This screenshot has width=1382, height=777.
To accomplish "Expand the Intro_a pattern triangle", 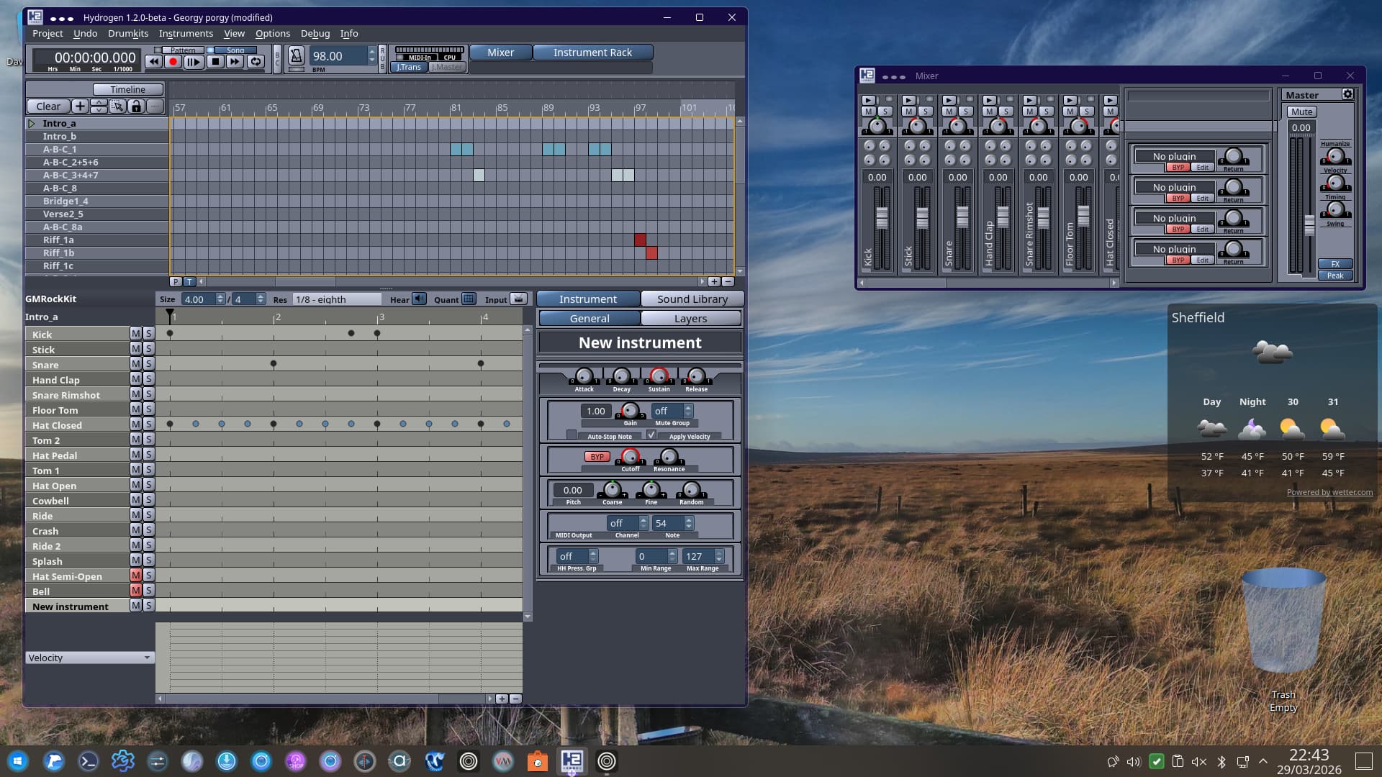I will click(32, 123).
